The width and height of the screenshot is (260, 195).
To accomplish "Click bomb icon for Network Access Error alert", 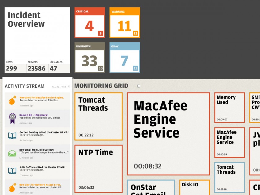I will coord(13,188).
